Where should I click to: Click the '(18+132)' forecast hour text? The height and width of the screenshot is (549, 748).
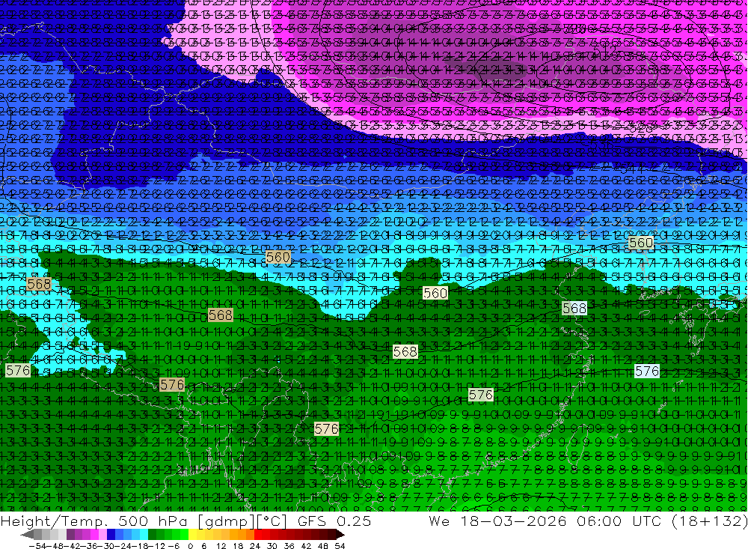(709, 521)
